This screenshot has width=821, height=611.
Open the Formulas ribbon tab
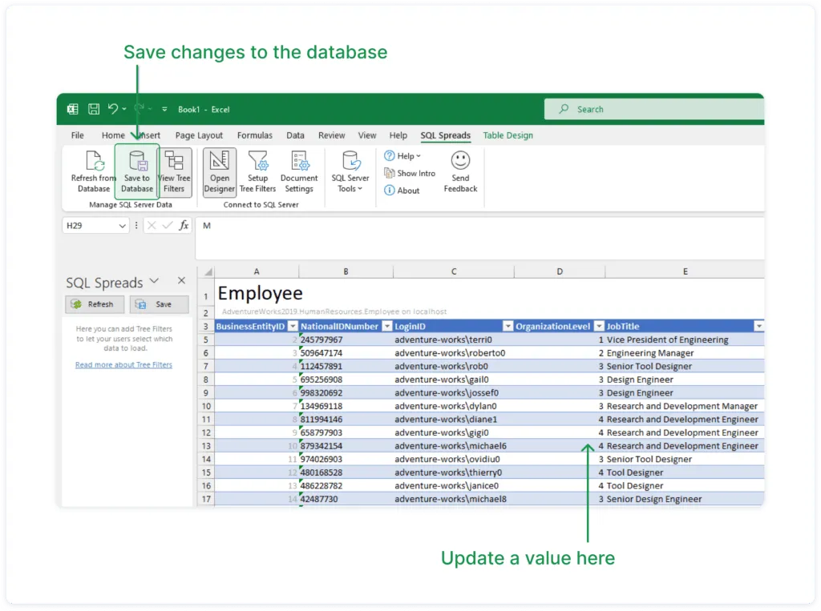click(254, 135)
